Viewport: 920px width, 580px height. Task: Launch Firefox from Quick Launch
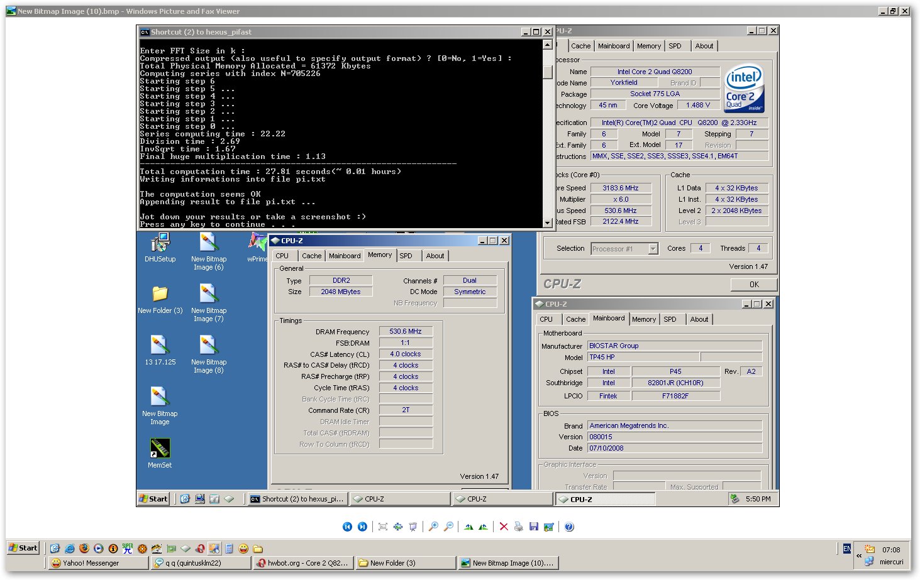pos(84,549)
